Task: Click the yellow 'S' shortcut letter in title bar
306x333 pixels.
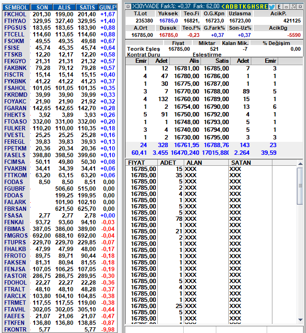Action: [x=258, y=7]
